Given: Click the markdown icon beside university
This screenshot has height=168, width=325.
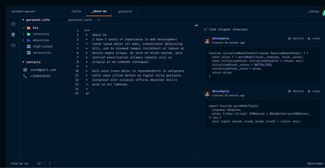Looking at the screenshot, I should tap(29, 53).
